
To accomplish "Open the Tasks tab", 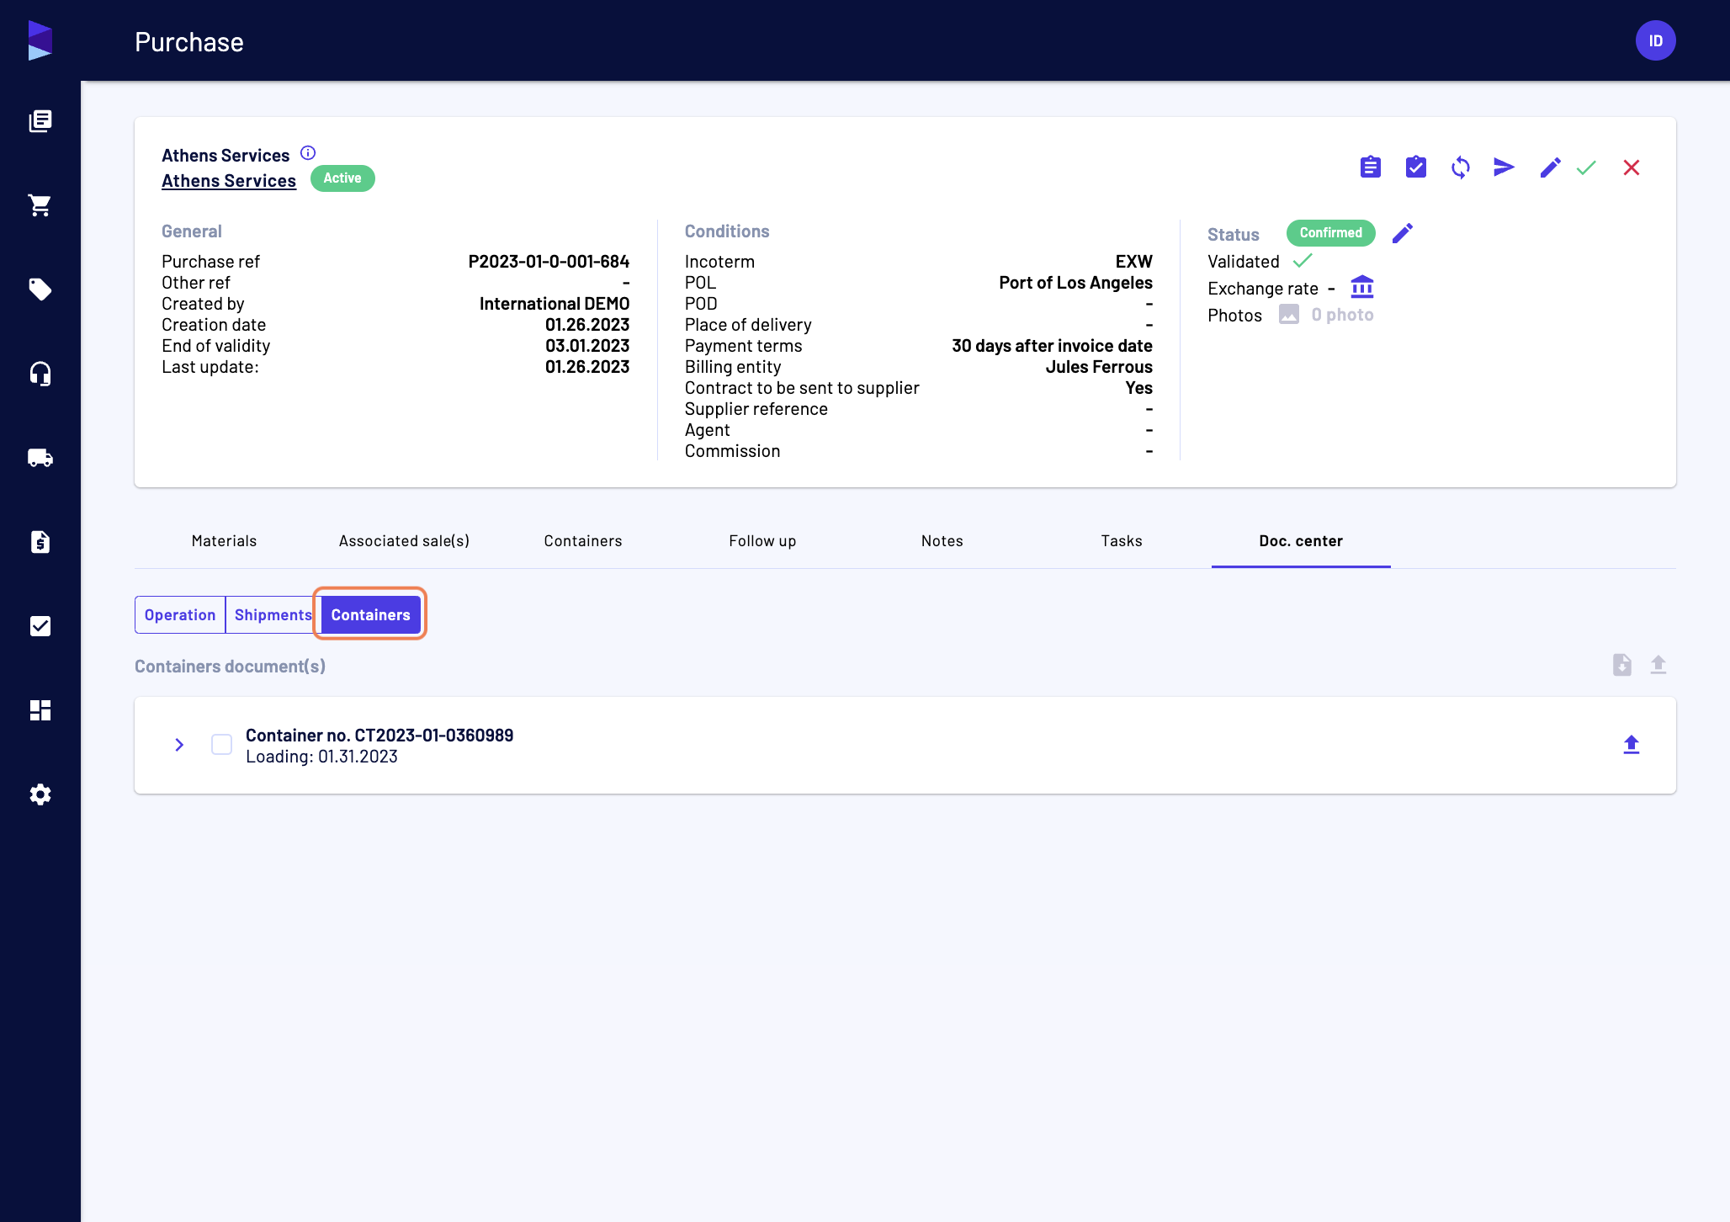I will click(1122, 541).
